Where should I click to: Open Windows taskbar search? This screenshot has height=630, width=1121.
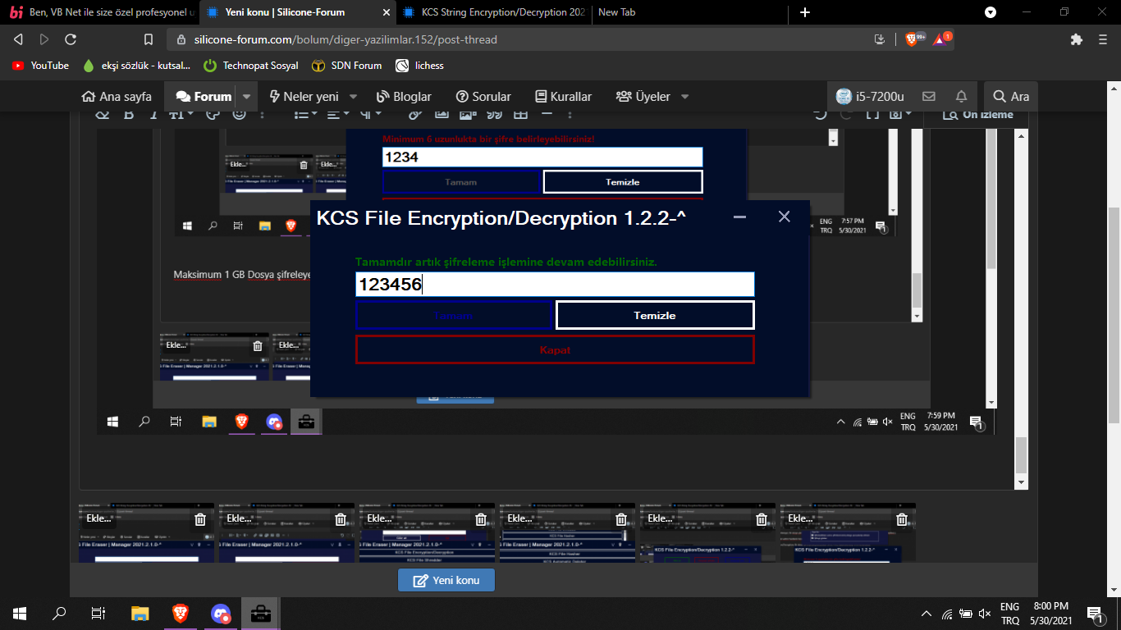[x=59, y=613]
